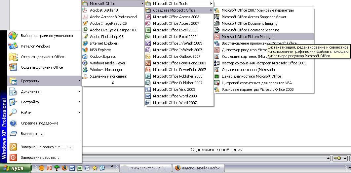Show hidden programs with double chevron
The width and height of the screenshot is (351, 173).
[x=113, y=83]
